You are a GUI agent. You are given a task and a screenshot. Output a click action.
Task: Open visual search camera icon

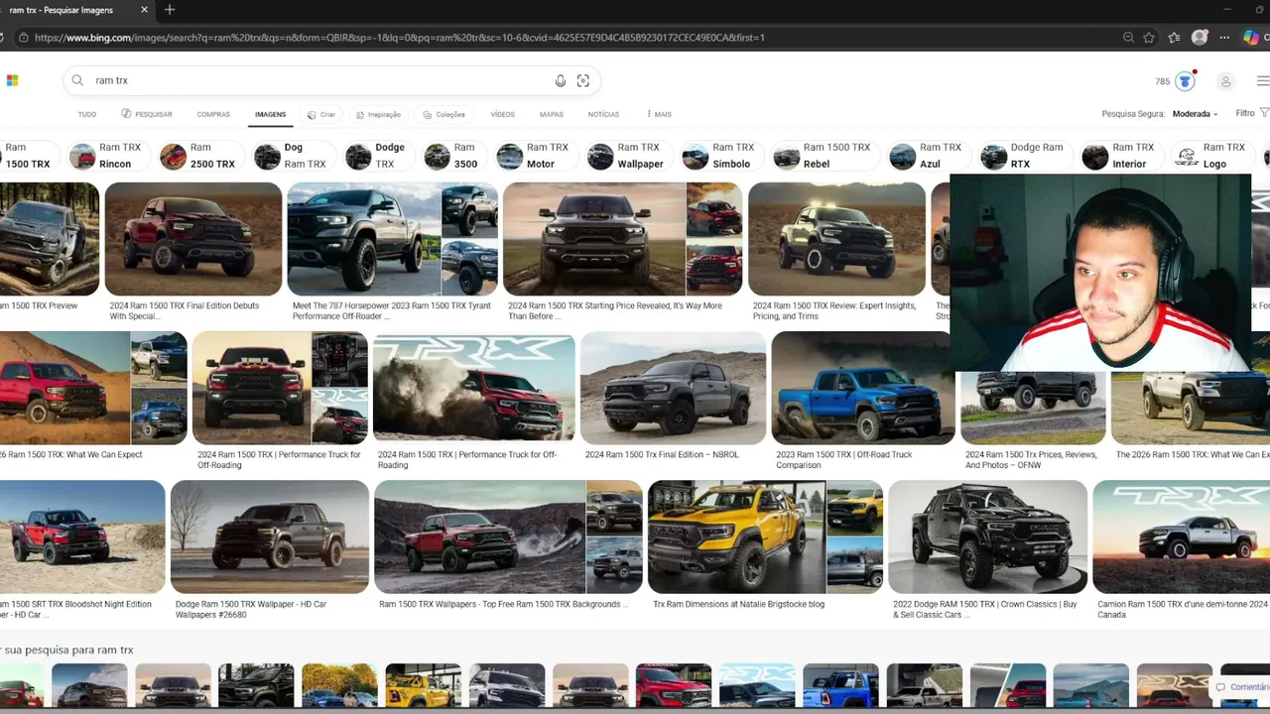coord(583,80)
